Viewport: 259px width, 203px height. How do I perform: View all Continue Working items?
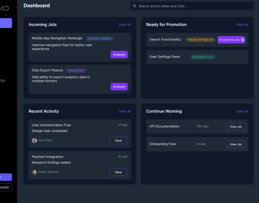[242, 111]
